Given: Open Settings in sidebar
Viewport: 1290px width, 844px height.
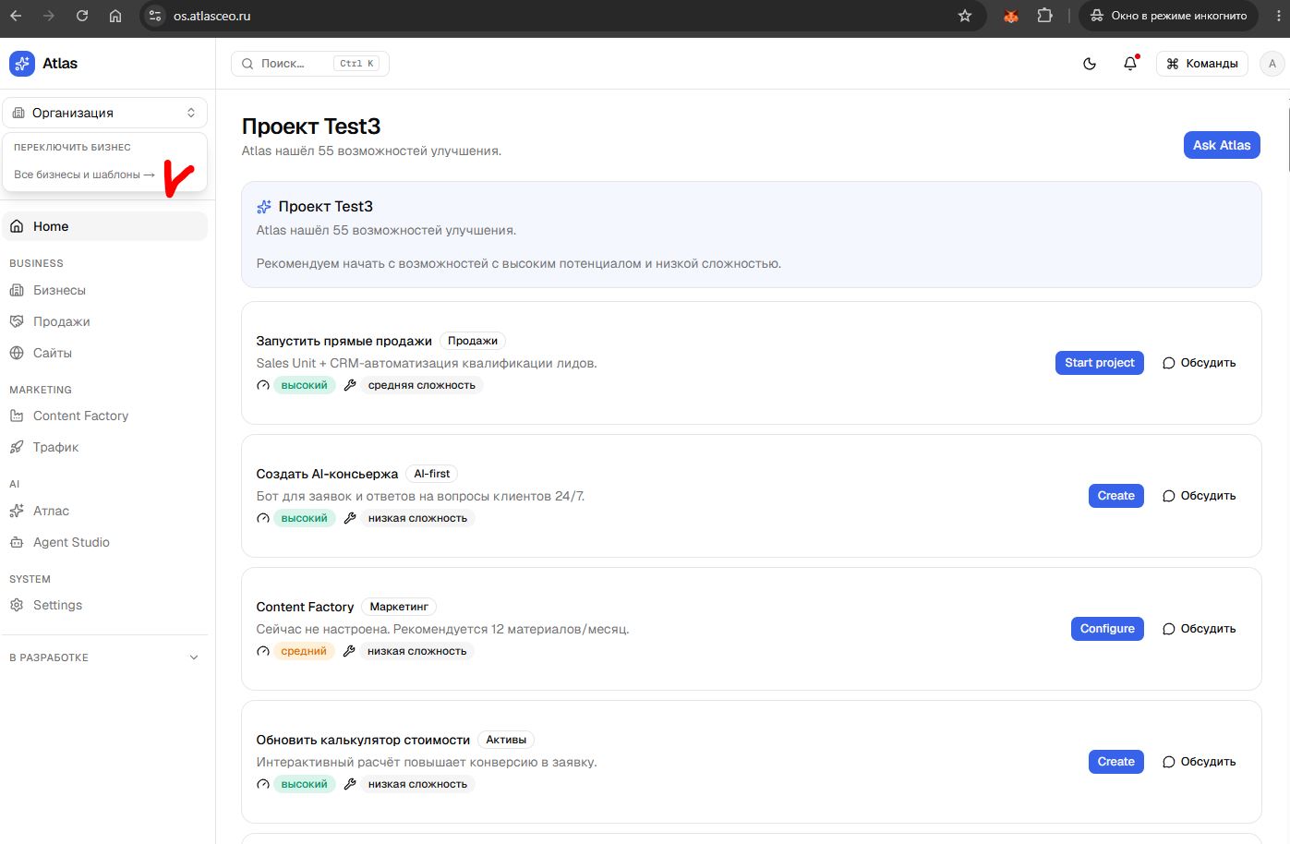Looking at the screenshot, I should click(104, 605).
